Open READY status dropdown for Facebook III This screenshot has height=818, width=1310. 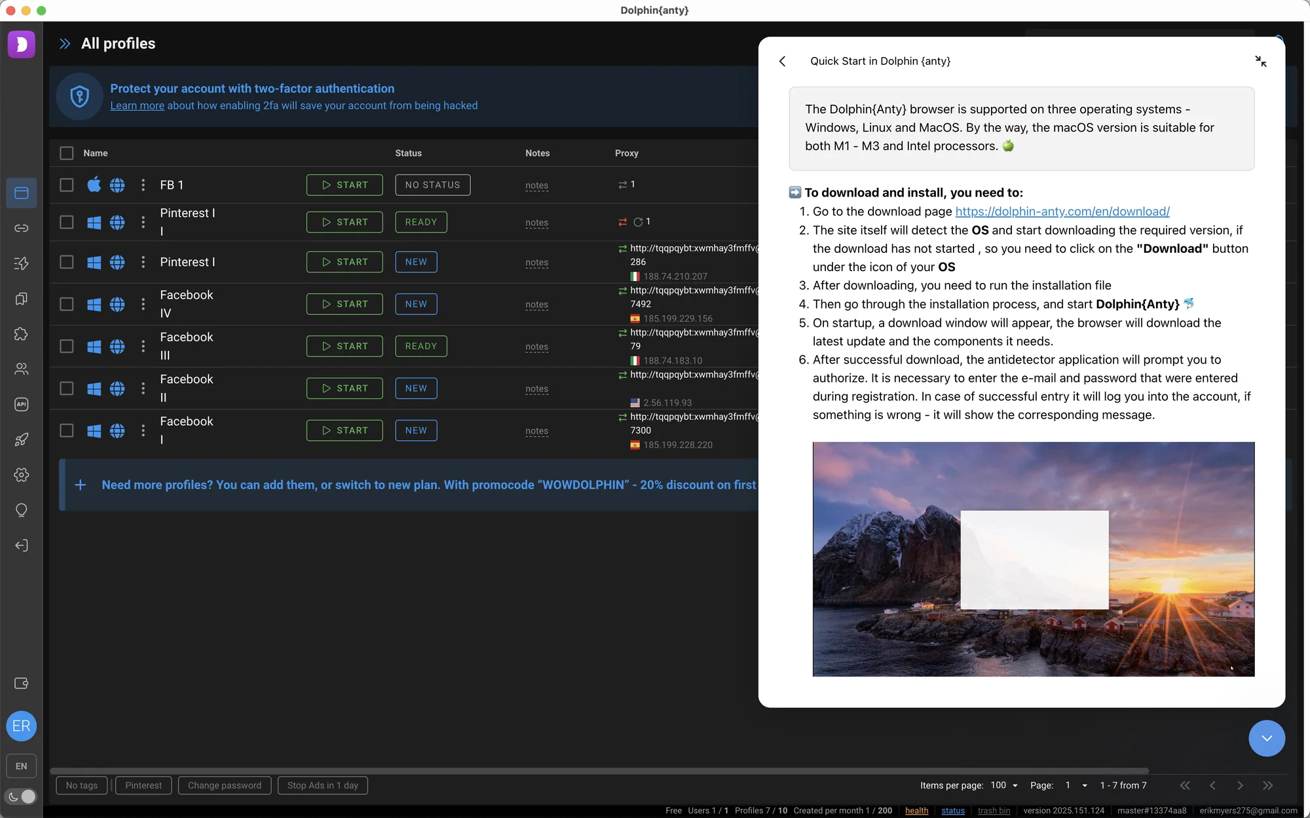pyautogui.click(x=421, y=346)
